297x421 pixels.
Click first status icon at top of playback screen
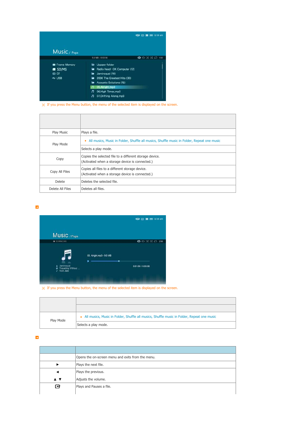pyautogui.click(x=138, y=219)
